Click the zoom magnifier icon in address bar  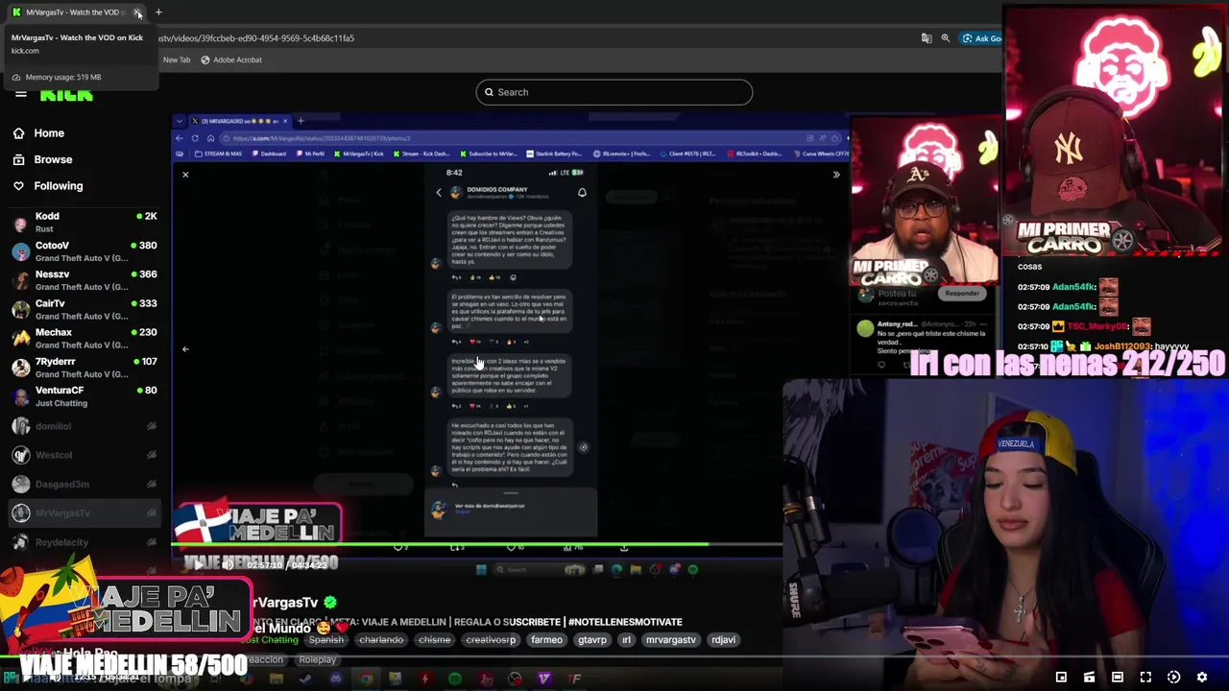[x=946, y=38]
